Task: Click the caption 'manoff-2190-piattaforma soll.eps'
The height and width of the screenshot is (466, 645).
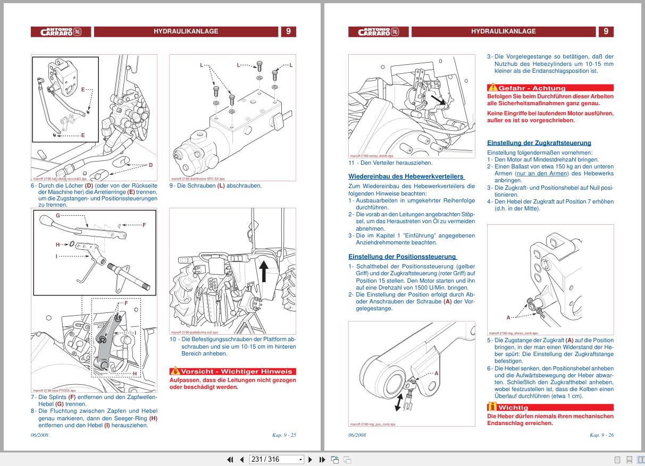Action: (195, 332)
